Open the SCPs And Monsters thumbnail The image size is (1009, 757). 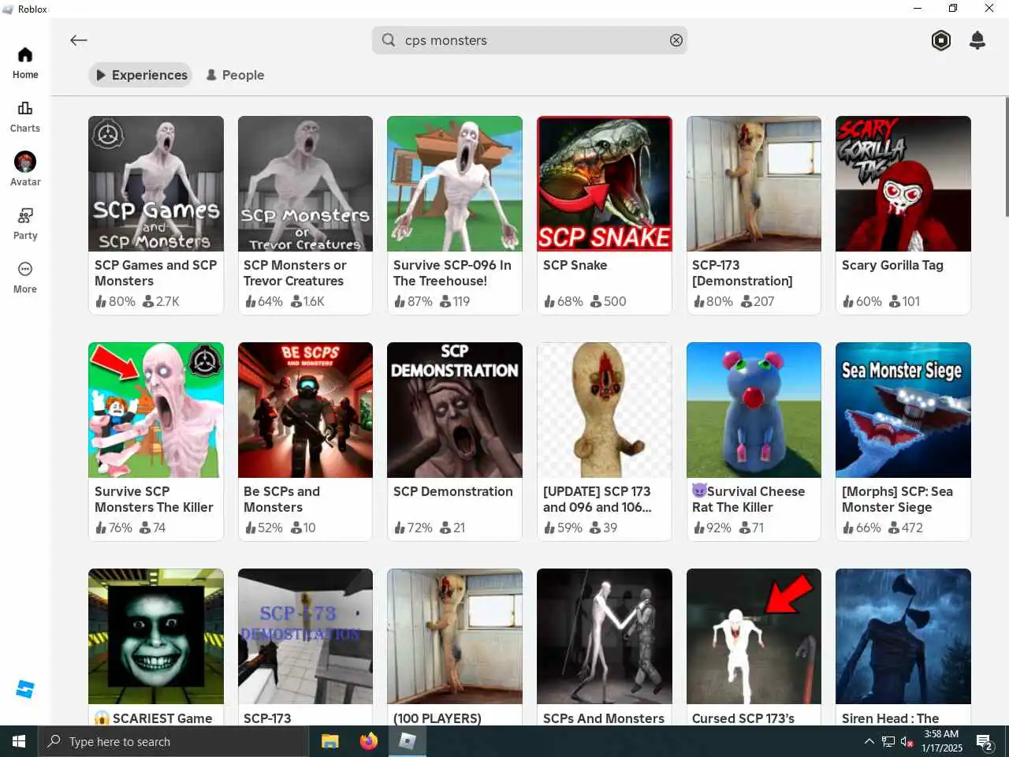pyautogui.click(x=605, y=636)
